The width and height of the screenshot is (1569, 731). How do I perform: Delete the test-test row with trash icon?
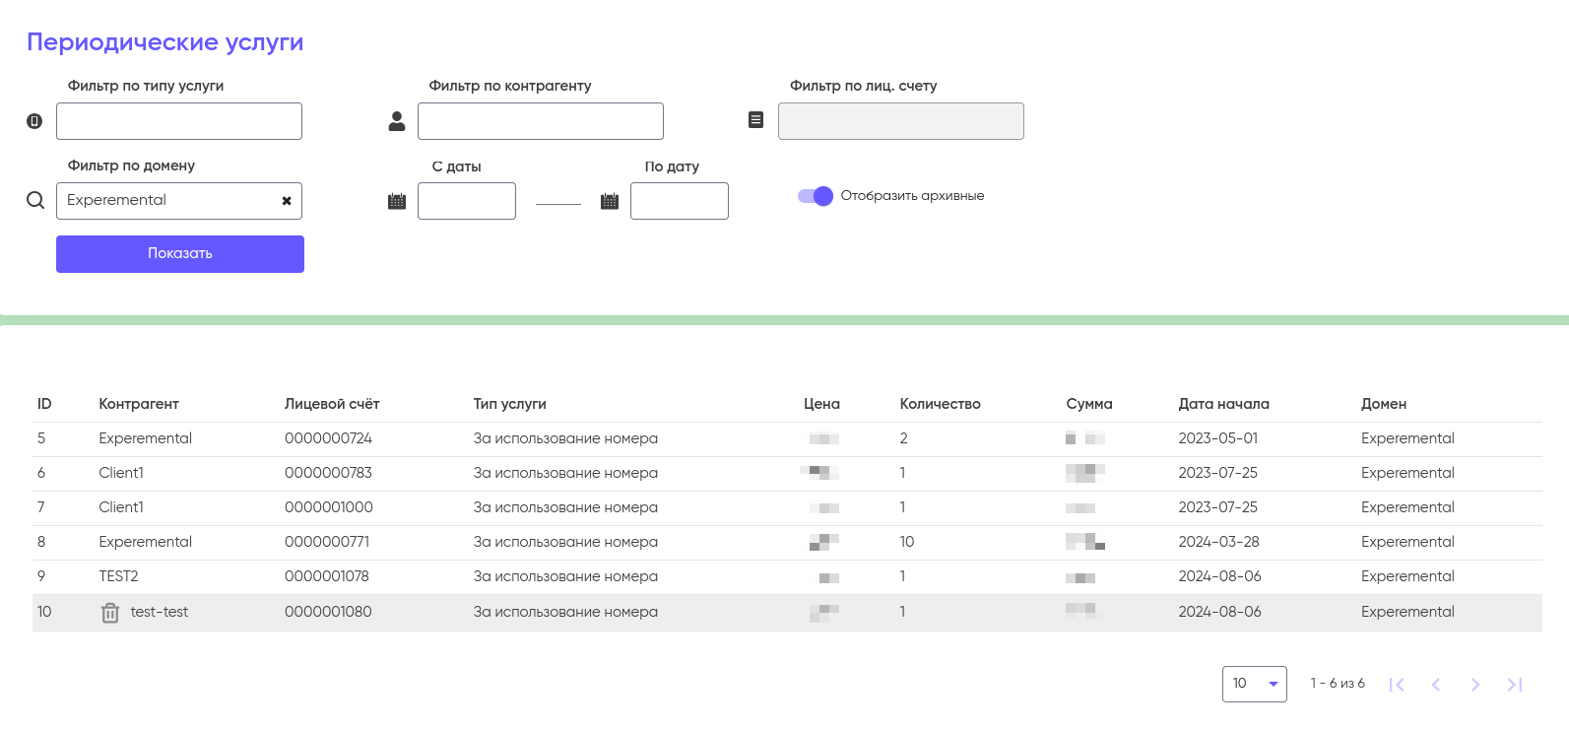point(110,613)
